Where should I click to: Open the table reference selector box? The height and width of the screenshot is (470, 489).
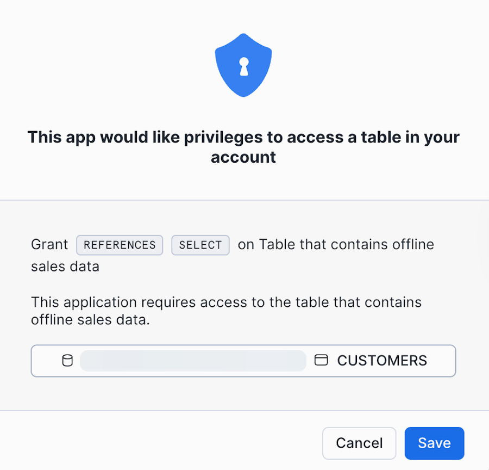(243, 361)
